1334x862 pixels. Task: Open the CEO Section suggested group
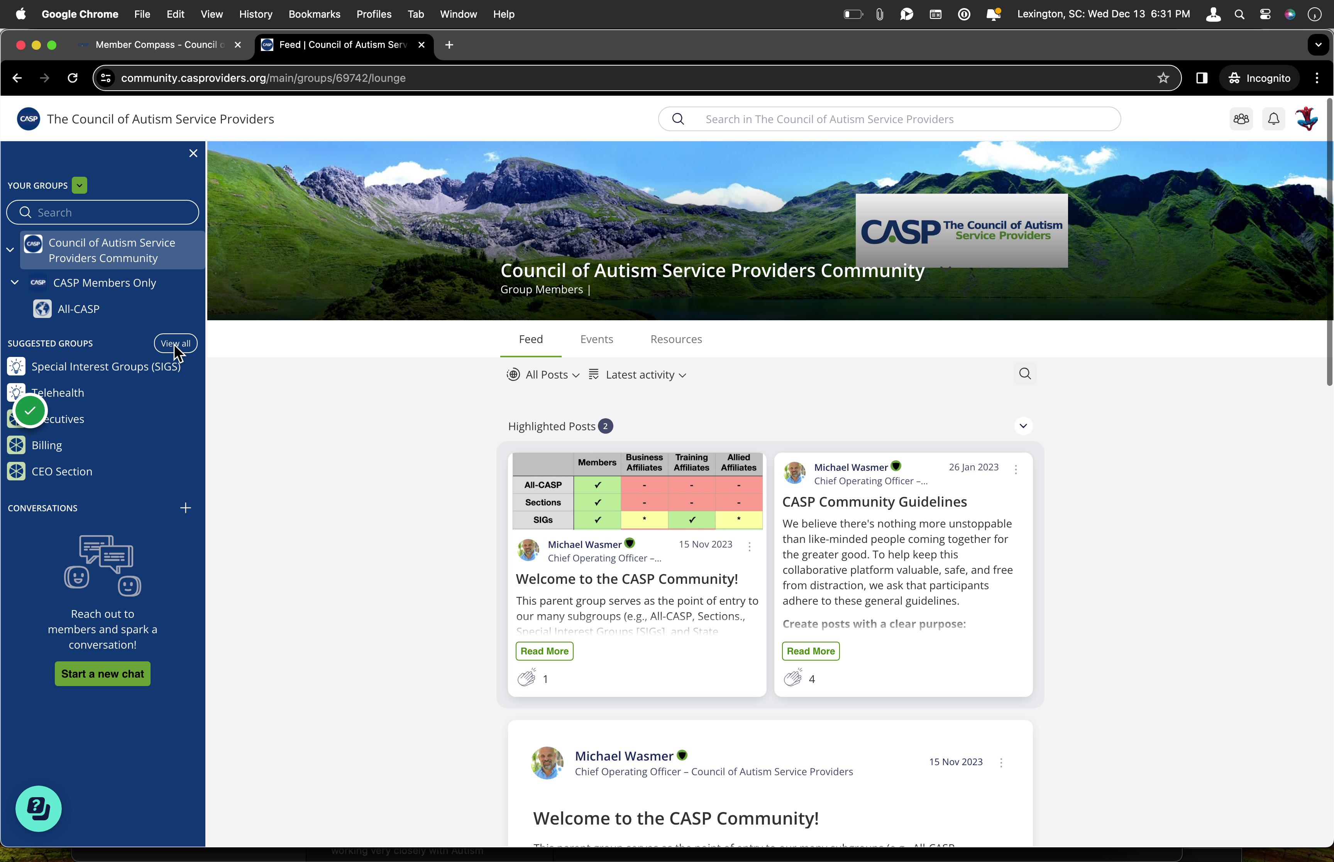(62, 471)
